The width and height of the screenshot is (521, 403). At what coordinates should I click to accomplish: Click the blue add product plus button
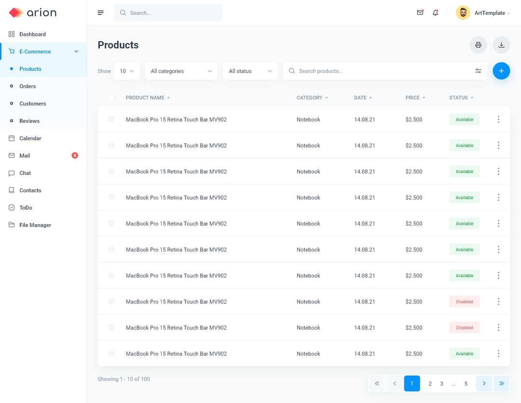501,71
